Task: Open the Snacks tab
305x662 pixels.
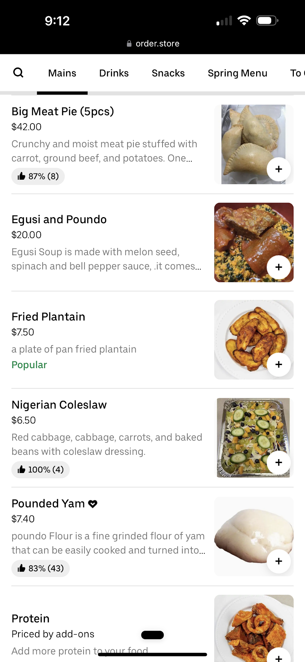Action: pos(168,73)
